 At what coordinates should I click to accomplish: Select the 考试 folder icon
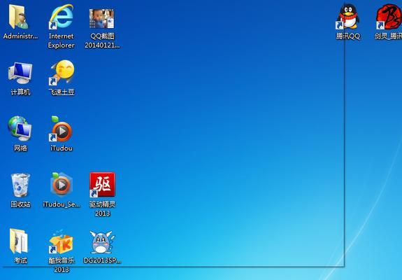coord(18,241)
